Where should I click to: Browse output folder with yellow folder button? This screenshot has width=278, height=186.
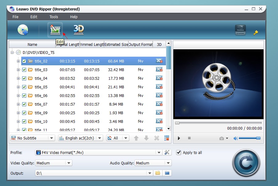click(x=158, y=173)
